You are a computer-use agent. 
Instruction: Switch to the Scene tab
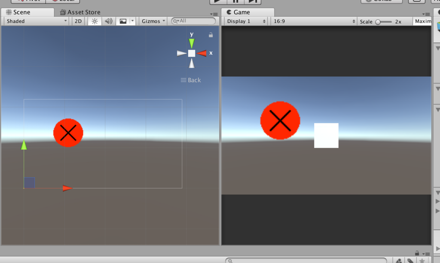pyautogui.click(x=27, y=12)
